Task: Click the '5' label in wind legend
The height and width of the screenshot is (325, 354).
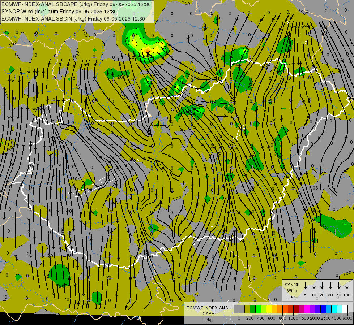Action: coord(305,295)
